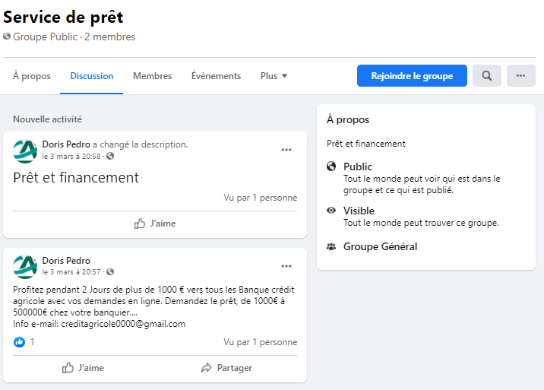This screenshot has width=544, height=390.
Task: Like the 'Prêt et financement' post
Action: click(x=155, y=224)
